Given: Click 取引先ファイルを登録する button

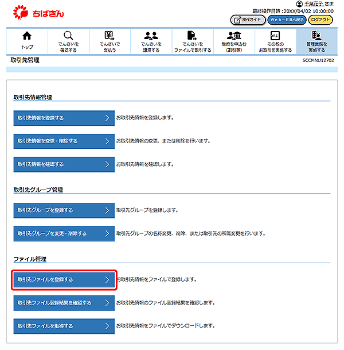Looking at the screenshot, I should pyautogui.click(x=64, y=279).
